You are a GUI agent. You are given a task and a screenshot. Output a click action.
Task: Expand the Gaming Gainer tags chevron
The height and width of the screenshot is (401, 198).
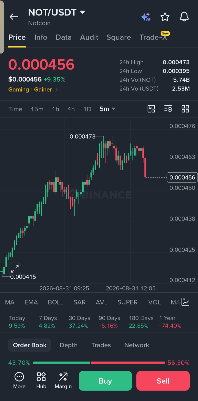[x=57, y=90]
